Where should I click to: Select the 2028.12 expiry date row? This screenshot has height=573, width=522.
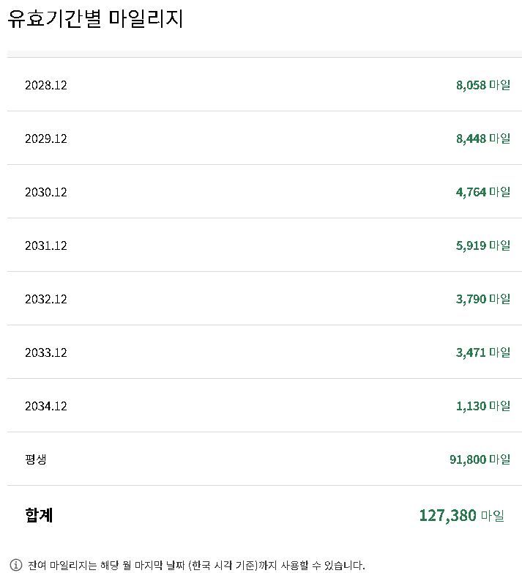(x=45, y=85)
